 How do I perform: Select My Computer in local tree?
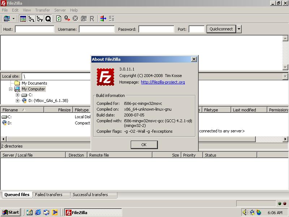click(x=33, y=89)
